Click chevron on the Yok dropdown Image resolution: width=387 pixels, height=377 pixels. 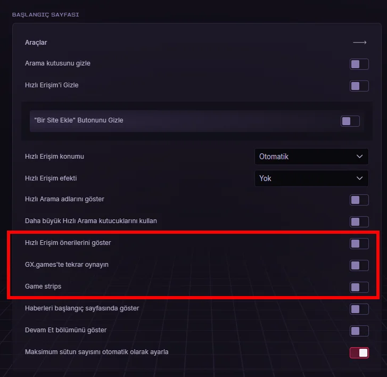click(x=359, y=178)
